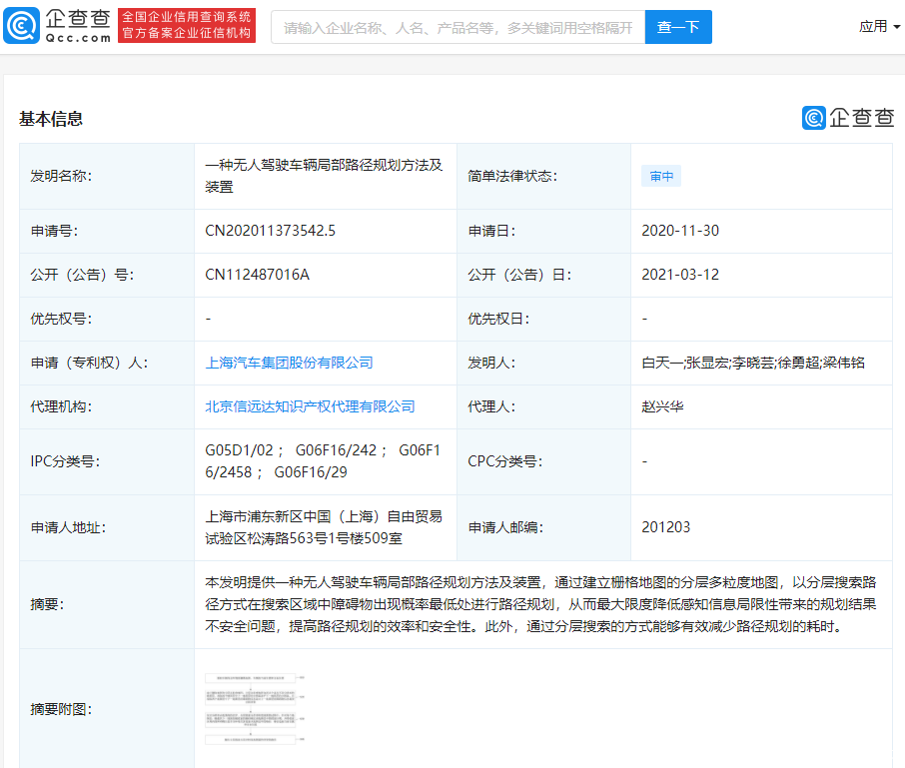Select the postal code 201203
This screenshot has height=768, width=905.
(666, 527)
